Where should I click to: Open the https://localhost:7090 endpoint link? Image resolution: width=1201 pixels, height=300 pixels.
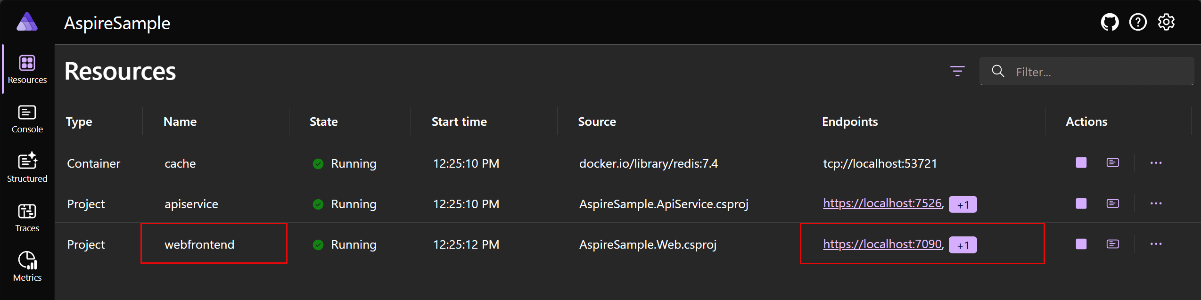(x=882, y=244)
